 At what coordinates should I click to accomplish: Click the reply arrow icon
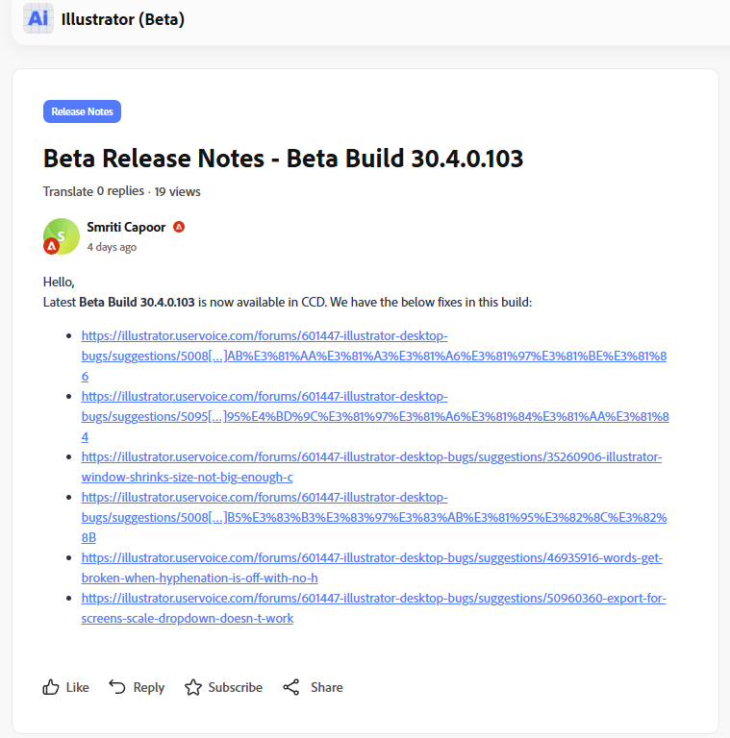tap(117, 687)
